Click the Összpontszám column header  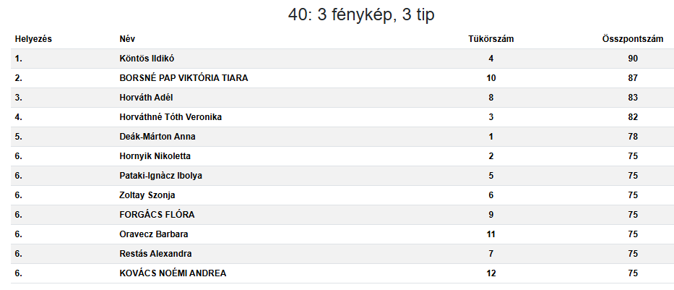[632, 39]
